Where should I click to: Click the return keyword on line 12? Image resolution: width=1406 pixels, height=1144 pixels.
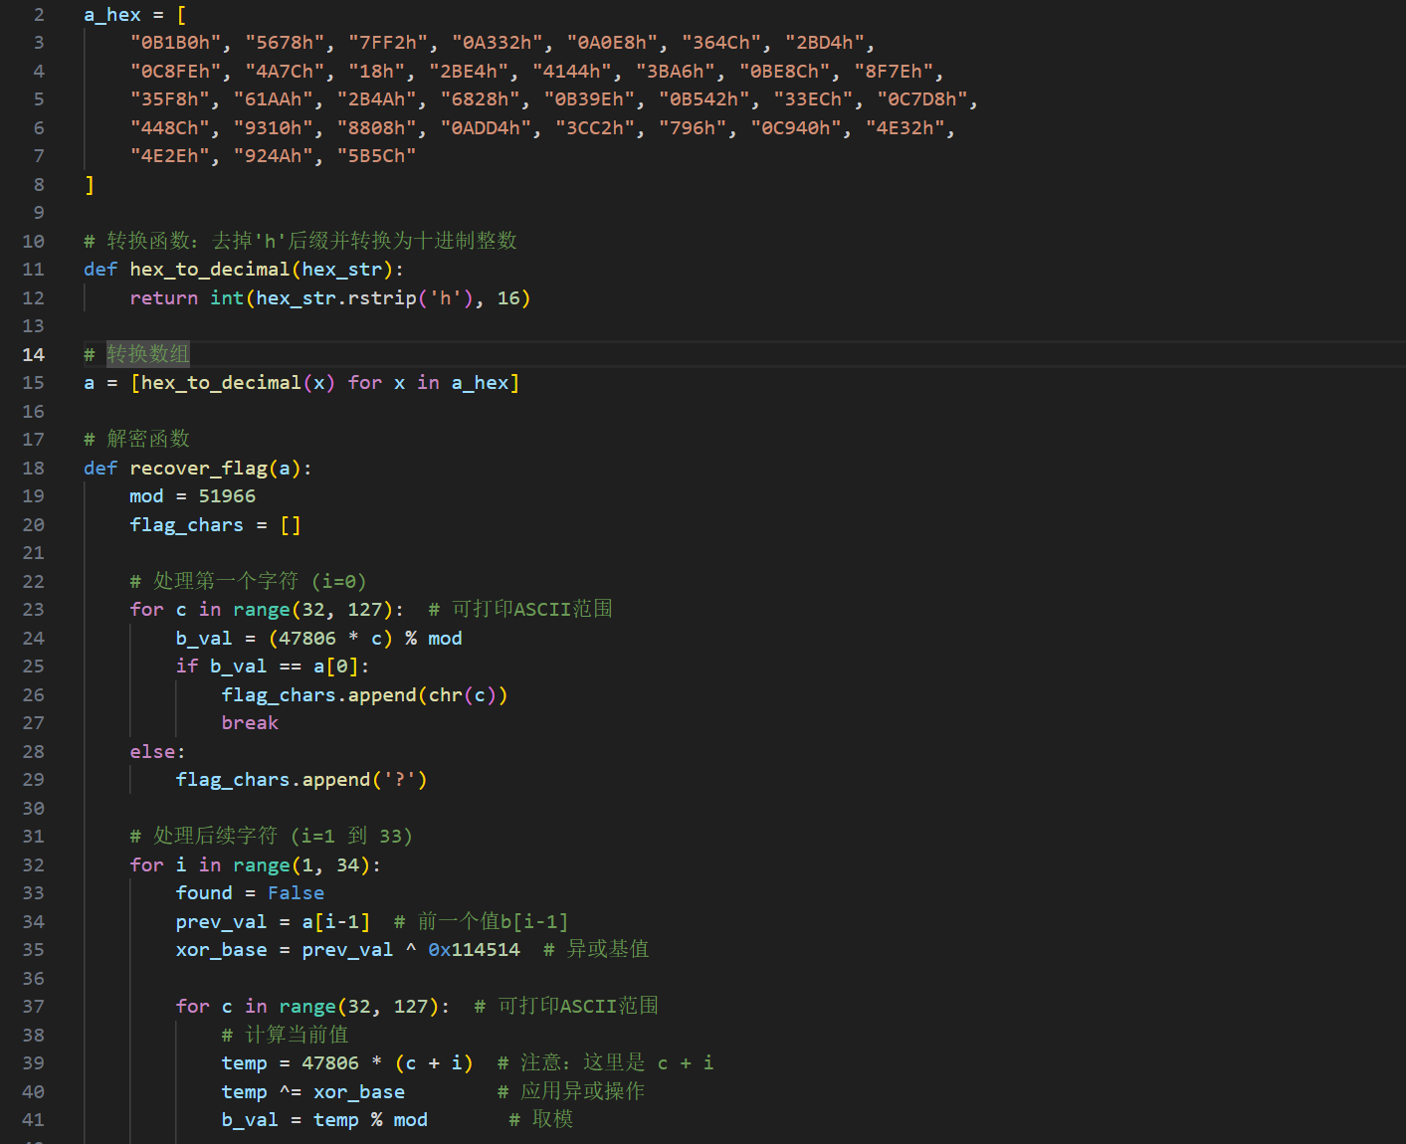(163, 298)
